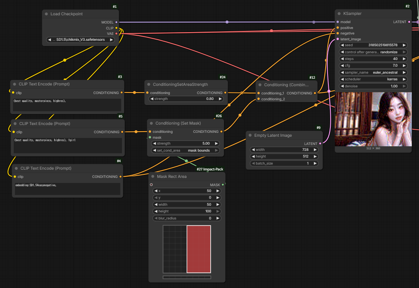Click the VAE output socket on Load Checkpoint
This screenshot has height=288, width=419.
coord(116,34)
